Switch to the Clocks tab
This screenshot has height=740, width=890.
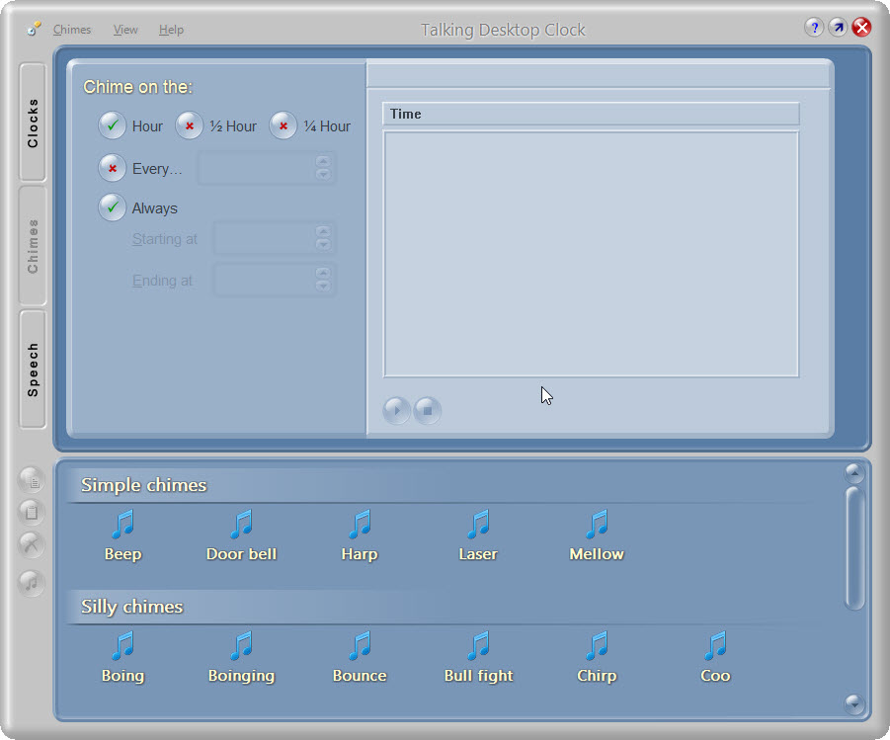coord(33,123)
